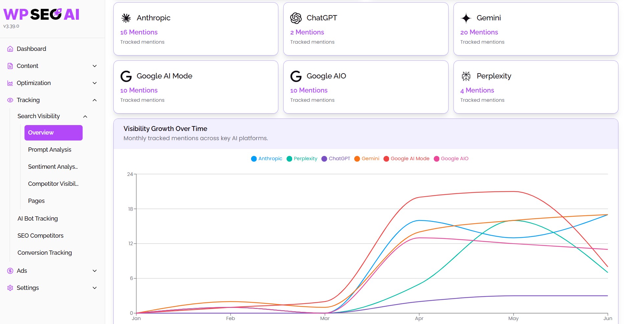
Task: Expand the Ads menu chevron
Action: 95,271
